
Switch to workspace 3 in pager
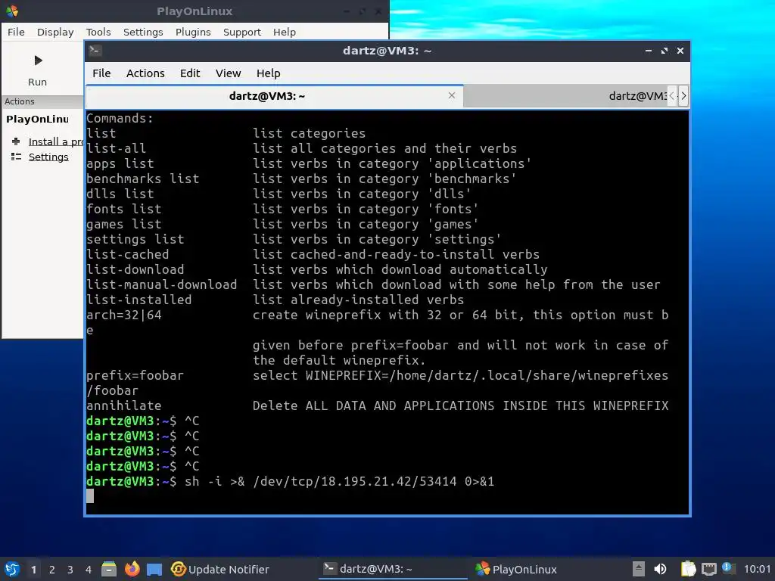point(70,570)
